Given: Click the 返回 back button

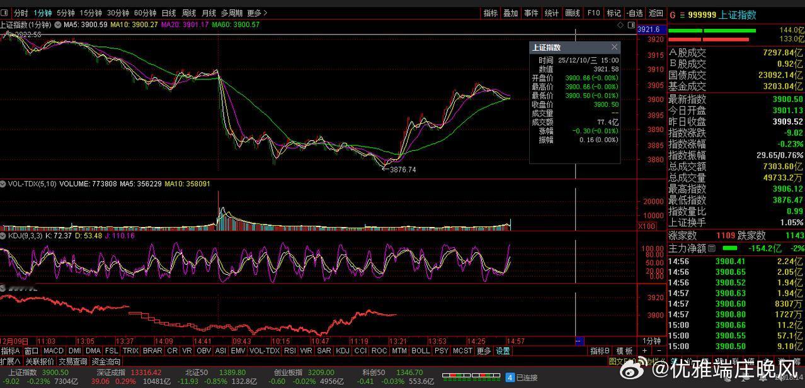Looking at the screenshot, I should [x=656, y=13].
